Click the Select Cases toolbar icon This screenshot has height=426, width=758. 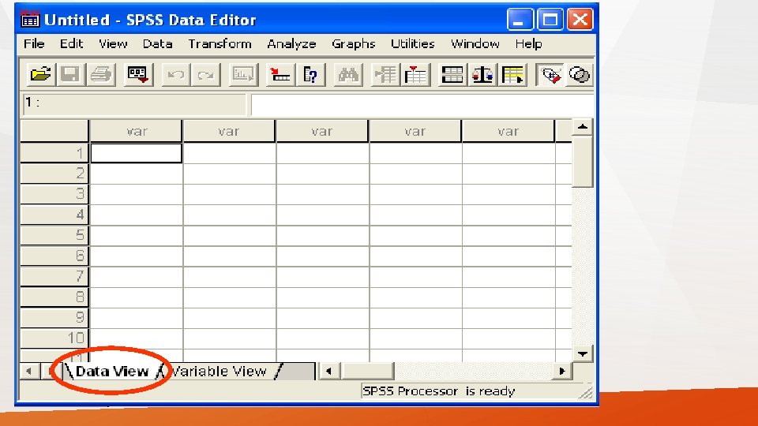(x=512, y=75)
